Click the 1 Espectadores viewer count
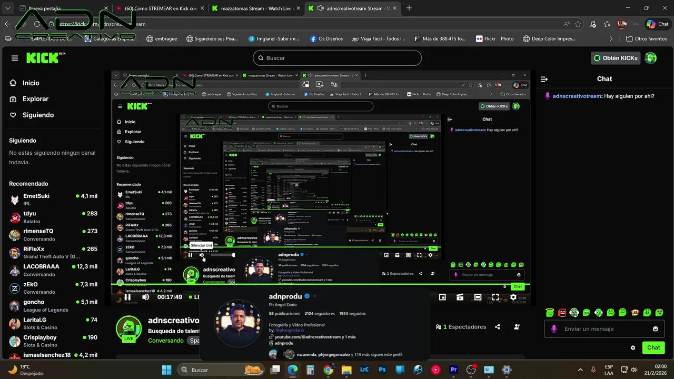Image resolution: width=674 pixels, height=379 pixels. tap(461, 327)
